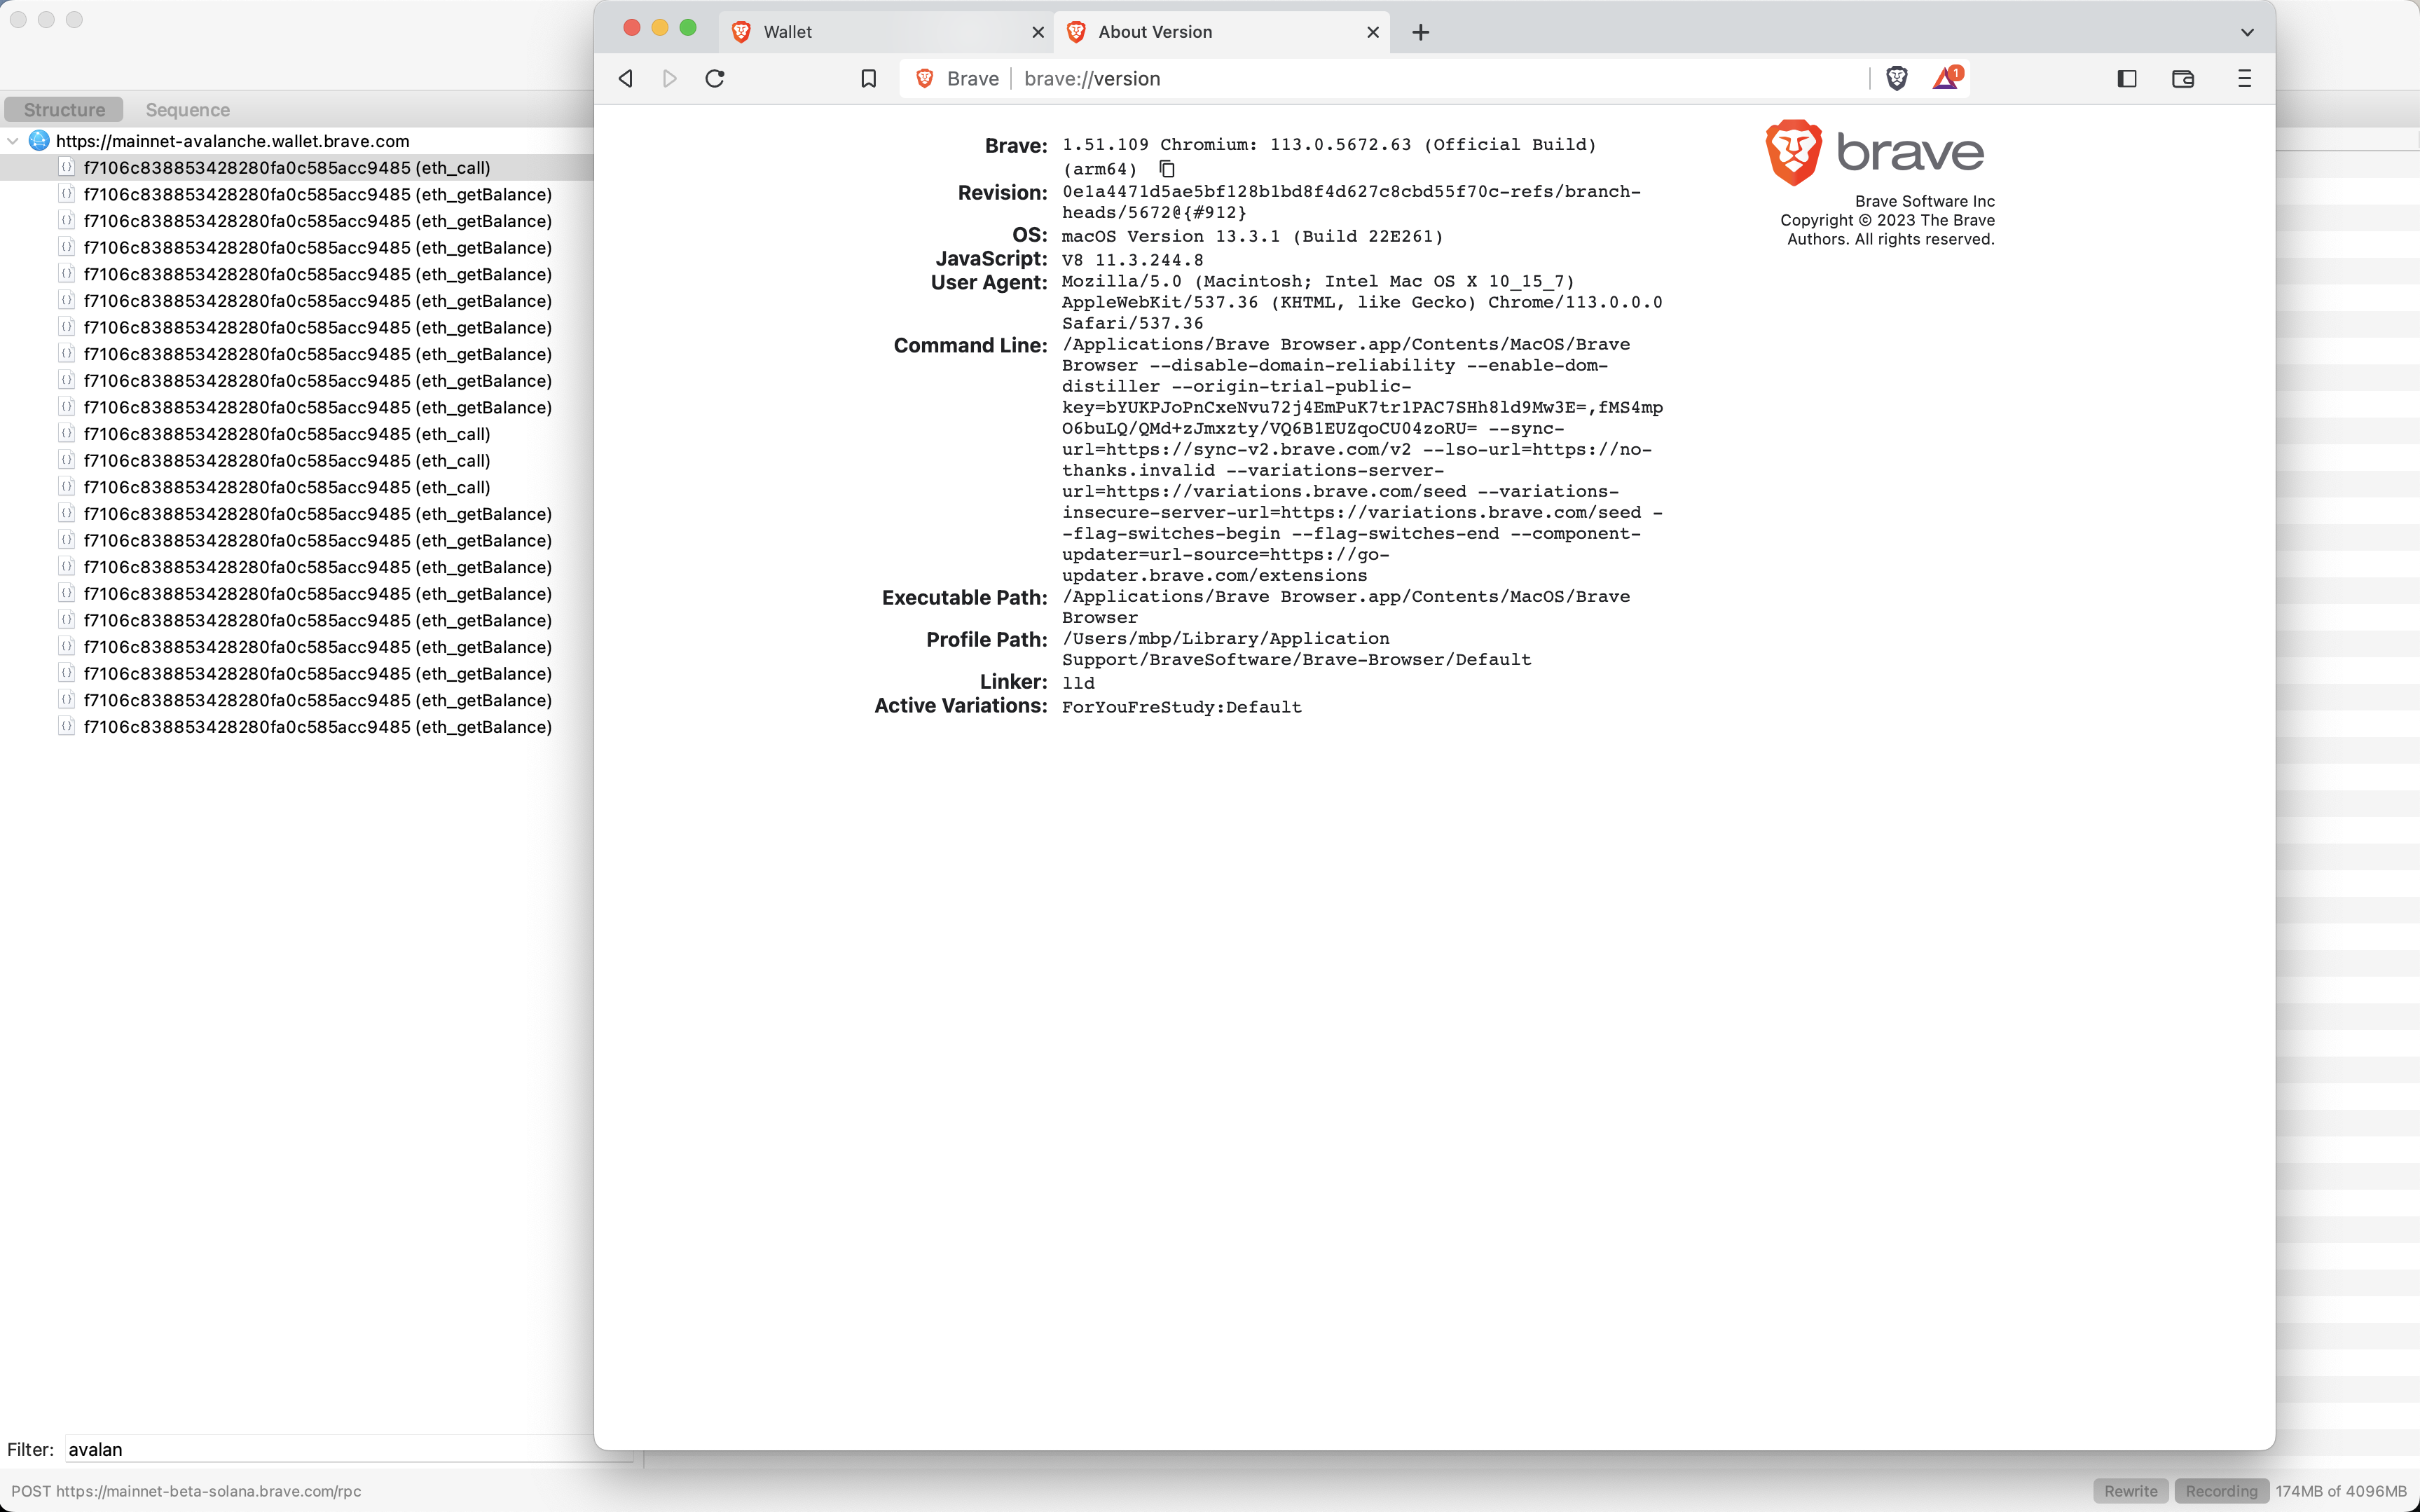Toggle the browser sidebar icon
Screen dimensions: 2420x1512
click(x=2127, y=78)
